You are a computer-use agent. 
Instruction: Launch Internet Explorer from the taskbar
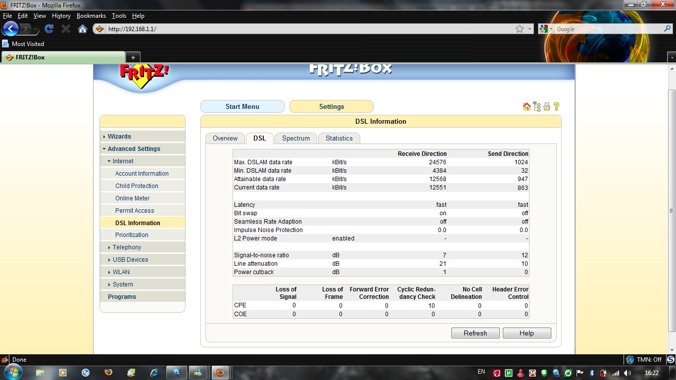(x=154, y=372)
